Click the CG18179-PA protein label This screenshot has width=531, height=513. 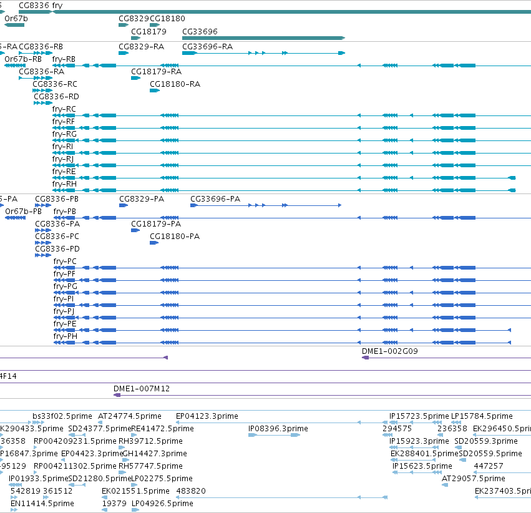pyautogui.click(x=156, y=224)
